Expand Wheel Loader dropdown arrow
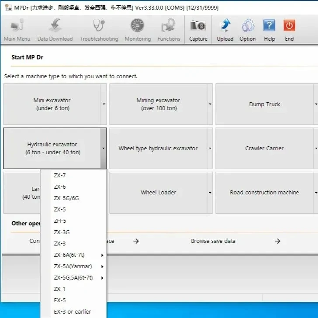Image resolution: width=318 pixels, height=318 pixels. (210, 193)
